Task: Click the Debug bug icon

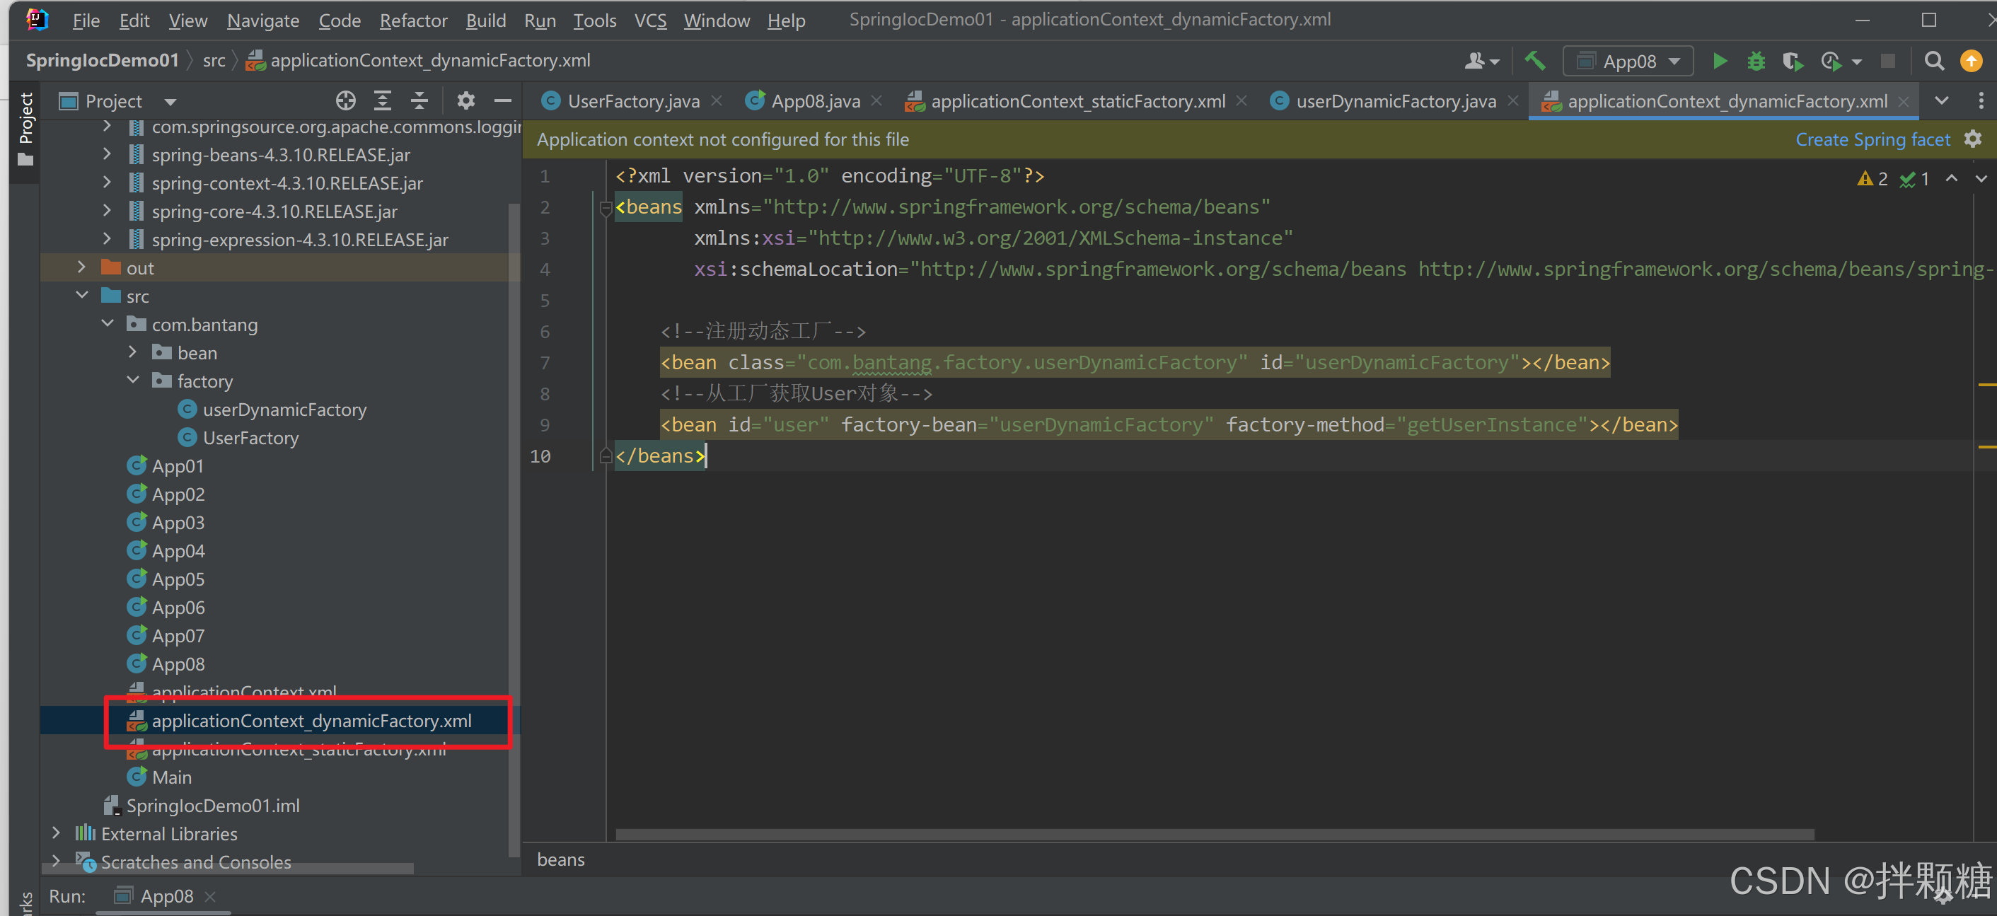Action: click(x=1756, y=62)
